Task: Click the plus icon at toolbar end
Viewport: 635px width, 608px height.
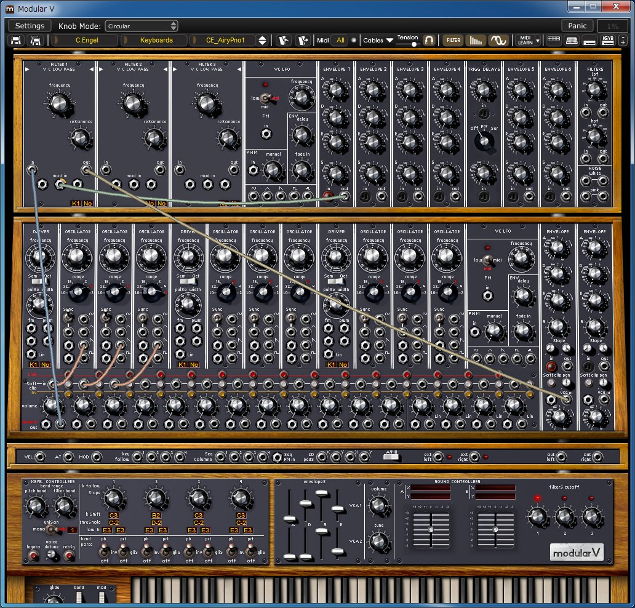Action: [623, 41]
